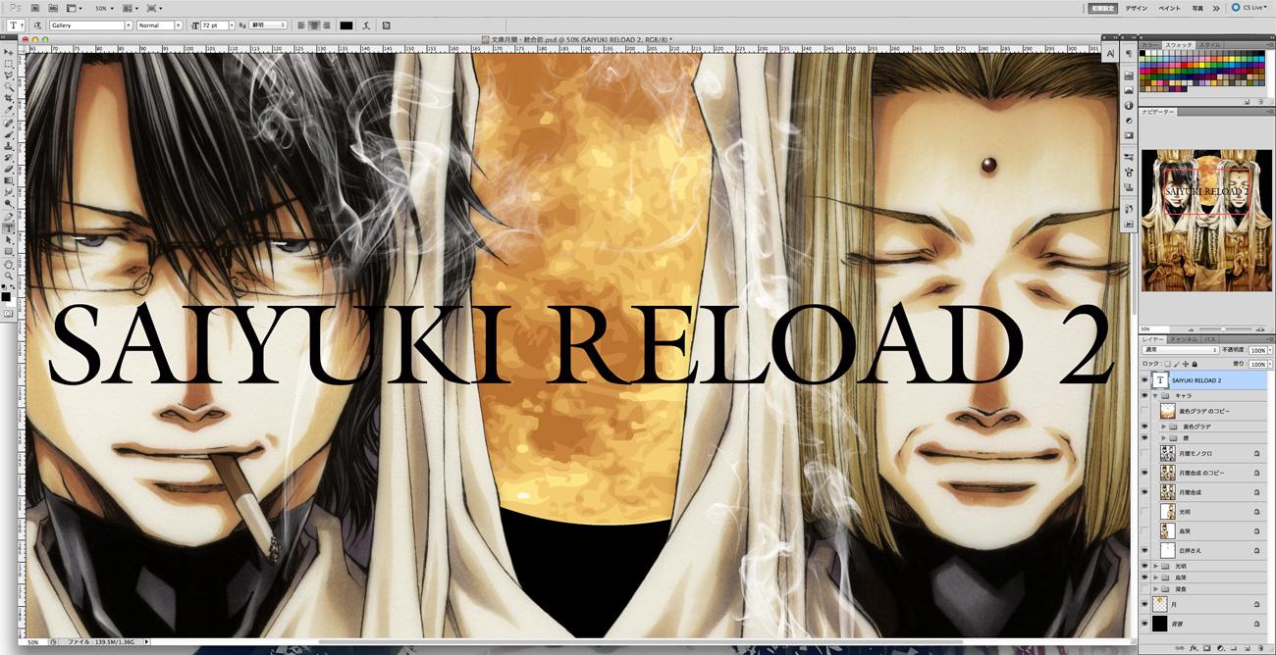The width and height of the screenshot is (1276, 655).
Task: Select the Gradient tool
Action: [8, 180]
